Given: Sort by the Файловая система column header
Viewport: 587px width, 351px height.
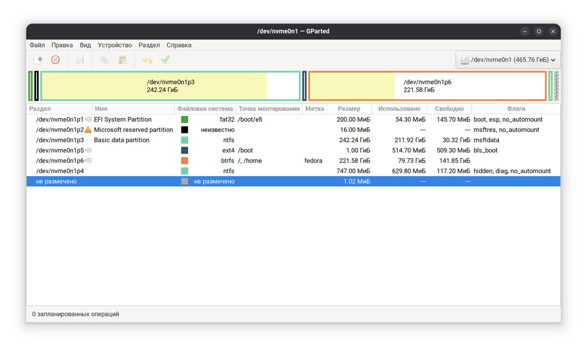Looking at the screenshot, I should 205,109.
